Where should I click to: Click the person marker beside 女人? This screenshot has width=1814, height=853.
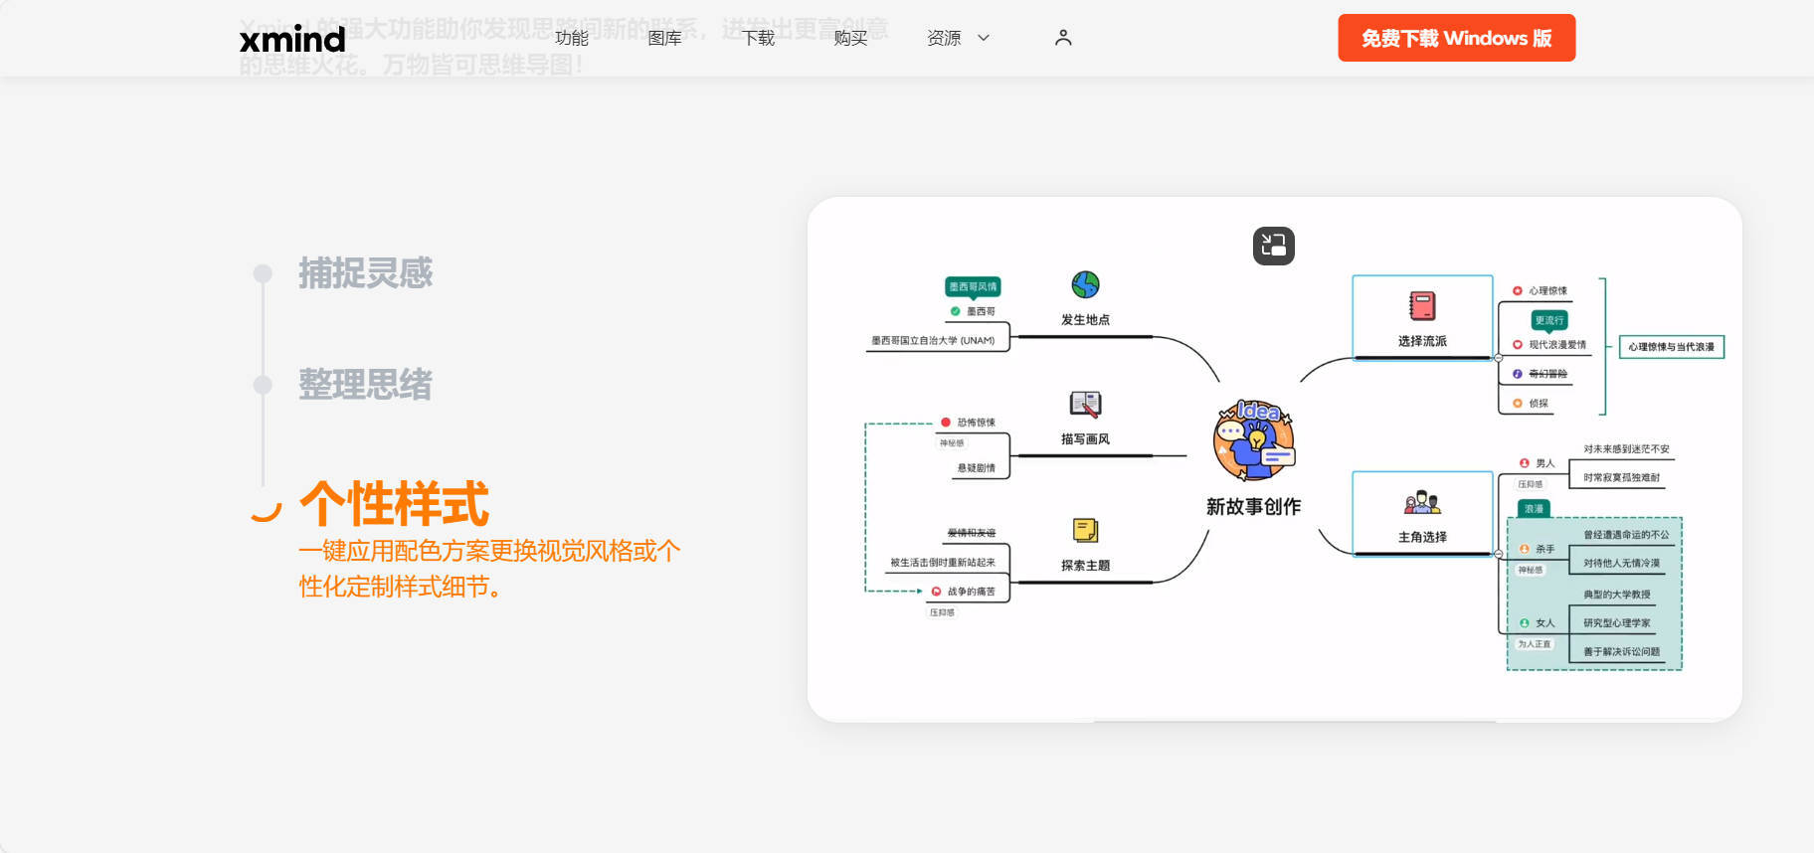click(1525, 623)
